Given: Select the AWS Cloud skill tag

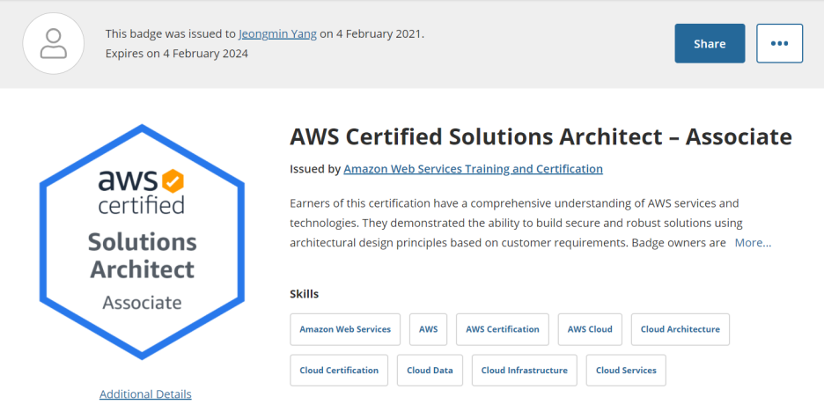Looking at the screenshot, I should [590, 329].
